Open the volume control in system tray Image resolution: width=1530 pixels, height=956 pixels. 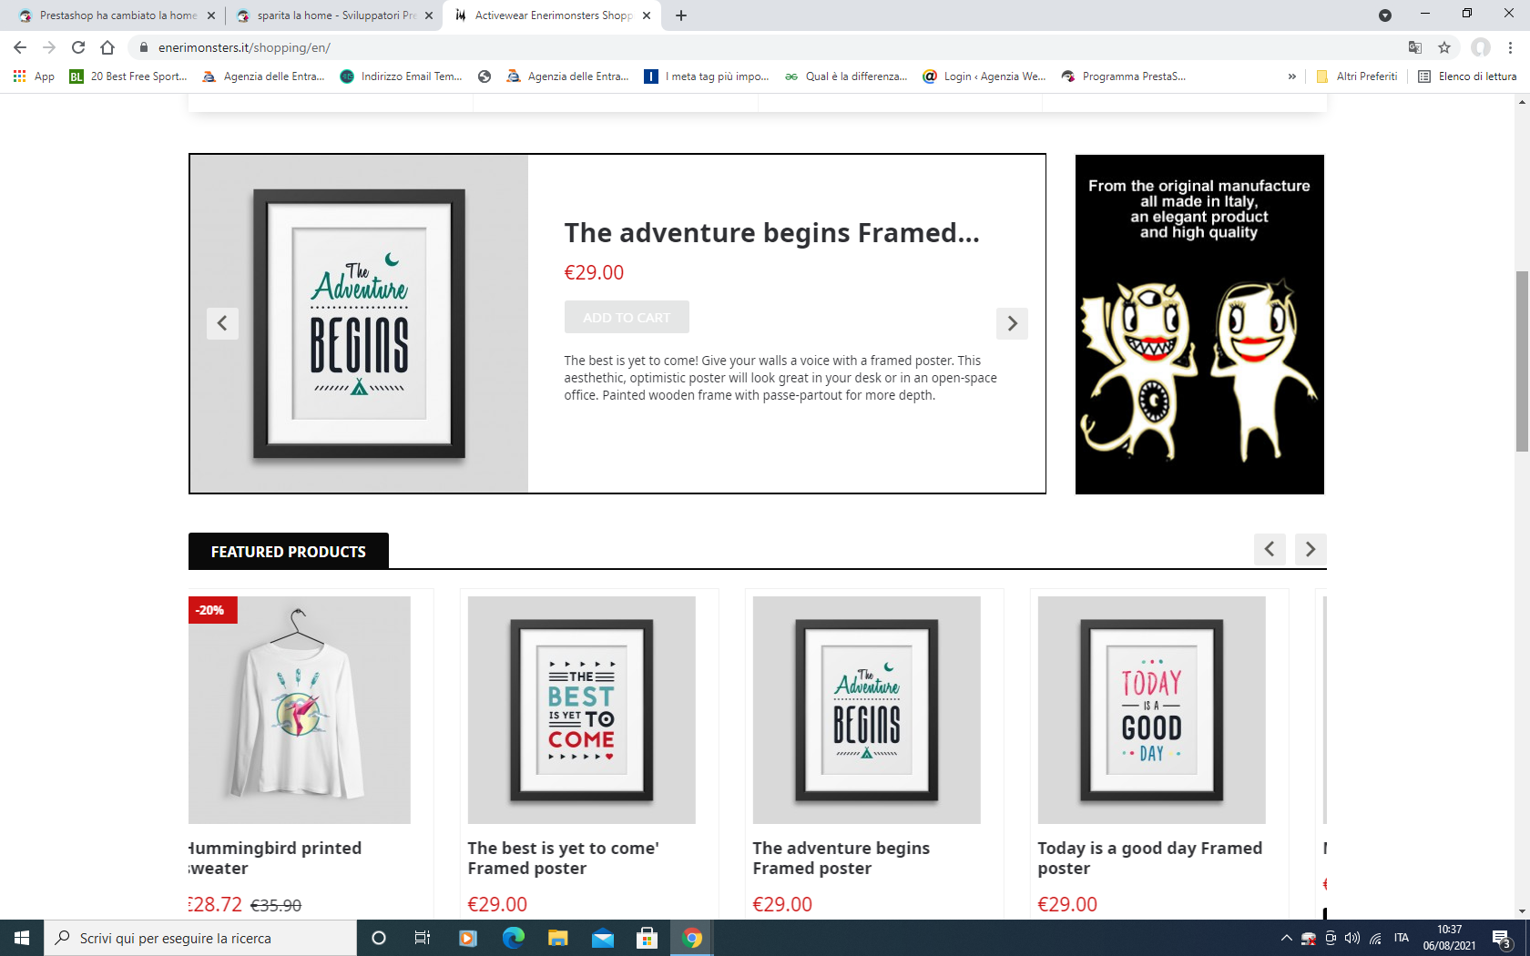[1352, 938]
